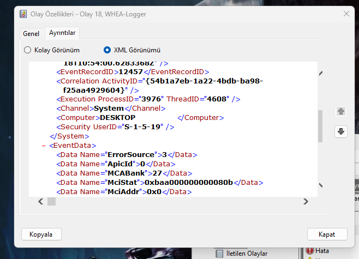Click ErrorSource data value 3

point(164,155)
